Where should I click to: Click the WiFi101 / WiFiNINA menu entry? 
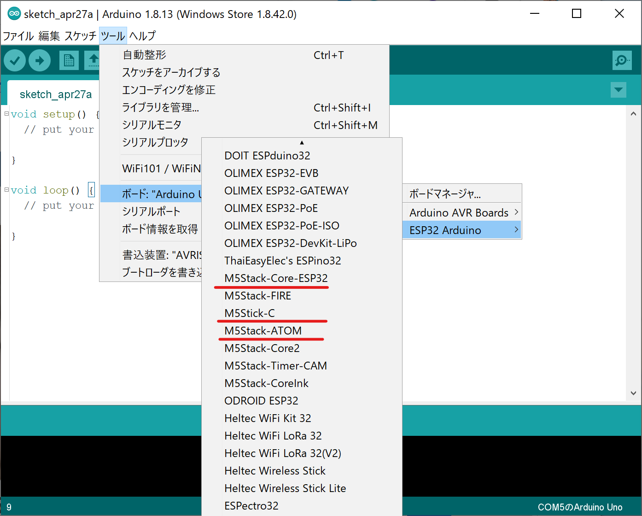point(151,169)
